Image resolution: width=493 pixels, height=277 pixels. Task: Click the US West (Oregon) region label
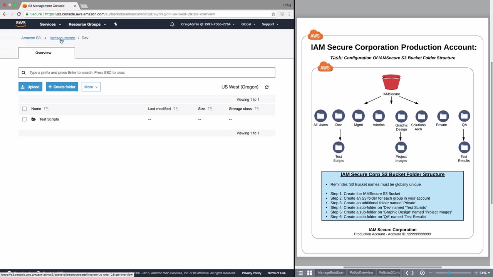240,87
